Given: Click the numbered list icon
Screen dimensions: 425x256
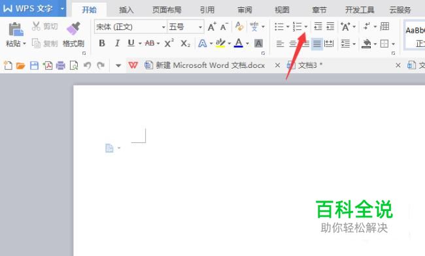Looking at the screenshot, I should [297, 27].
